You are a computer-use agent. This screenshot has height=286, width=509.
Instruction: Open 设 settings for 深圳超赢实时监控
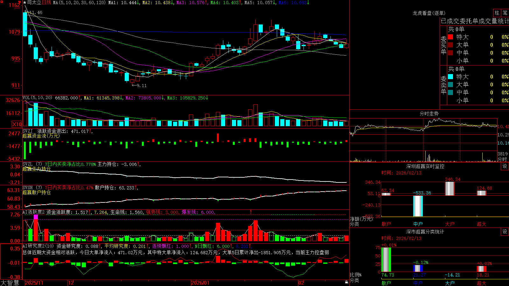pos(505,166)
